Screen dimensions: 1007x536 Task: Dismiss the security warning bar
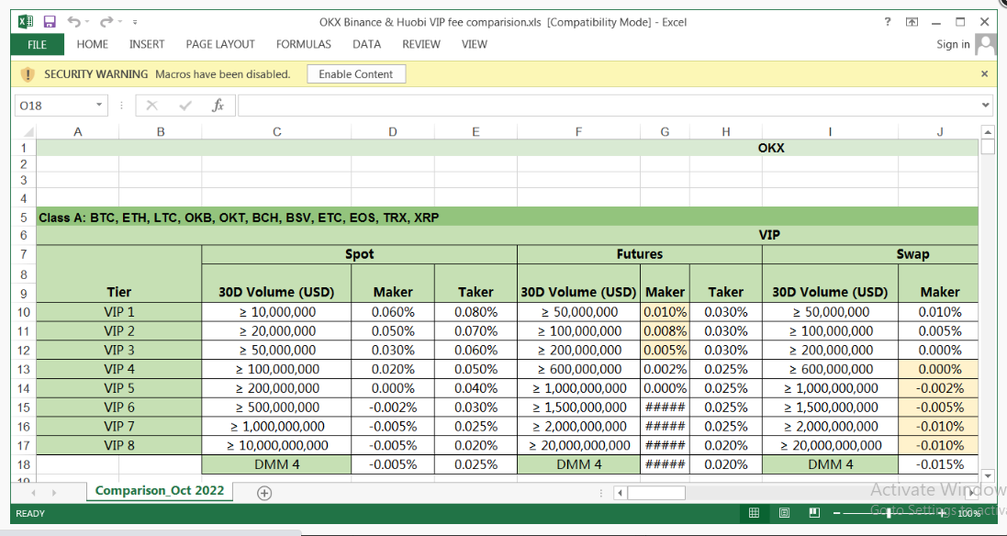click(985, 73)
